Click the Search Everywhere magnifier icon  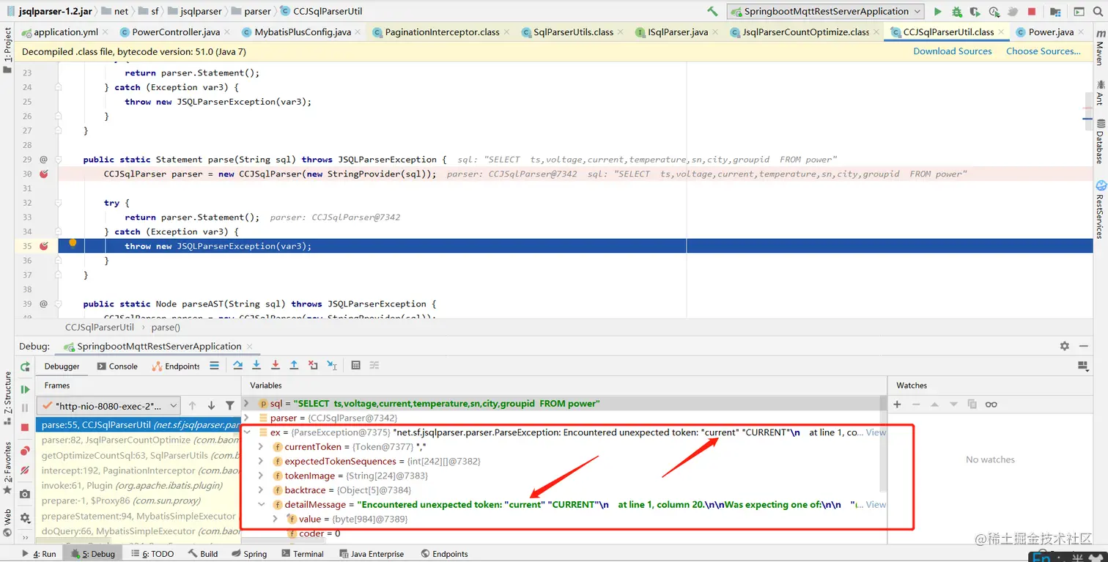(x=1096, y=11)
